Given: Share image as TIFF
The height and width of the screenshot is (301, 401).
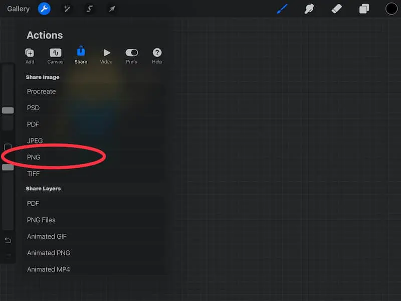Looking at the screenshot, I should pos(94,174).
